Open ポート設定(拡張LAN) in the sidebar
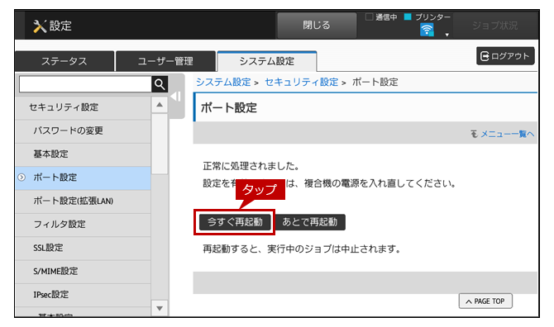 tap(83, 201)
